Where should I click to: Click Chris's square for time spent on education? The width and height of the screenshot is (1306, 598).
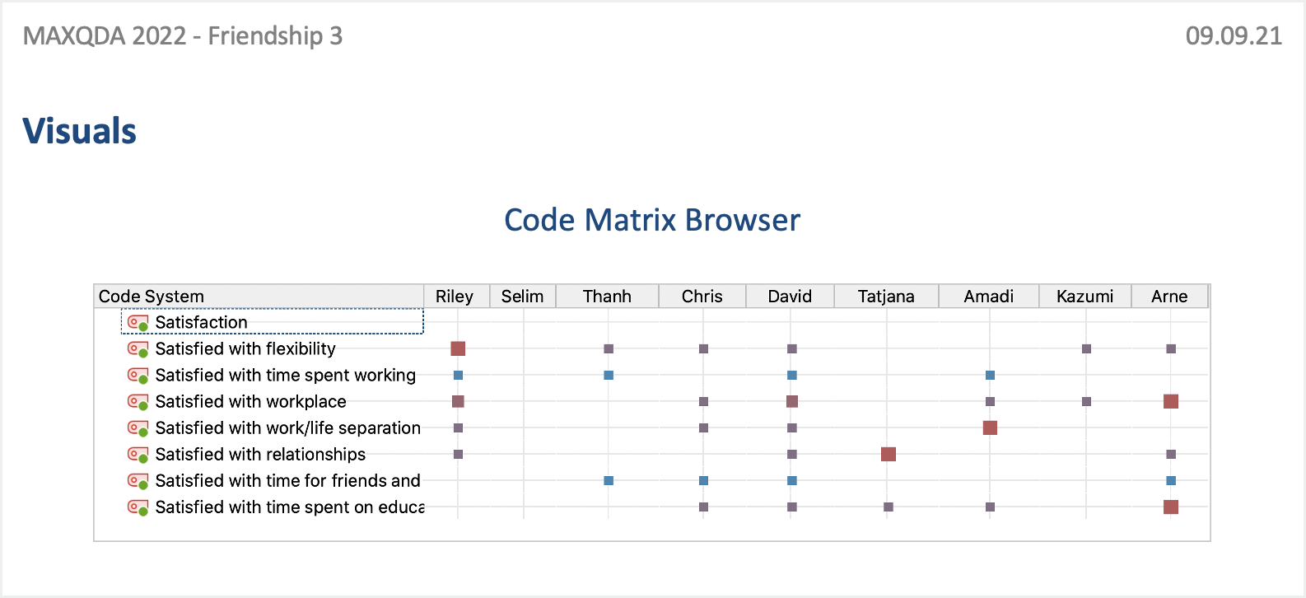(703, 507)
